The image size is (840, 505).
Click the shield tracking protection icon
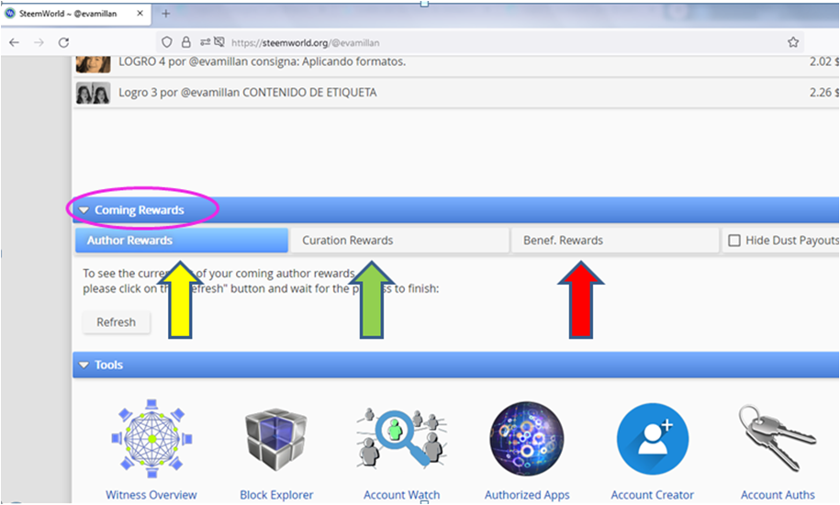pyautogui.click(x=167, y=42)
